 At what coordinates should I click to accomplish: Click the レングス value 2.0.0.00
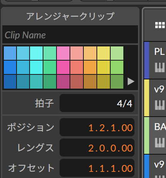point(97,147)
